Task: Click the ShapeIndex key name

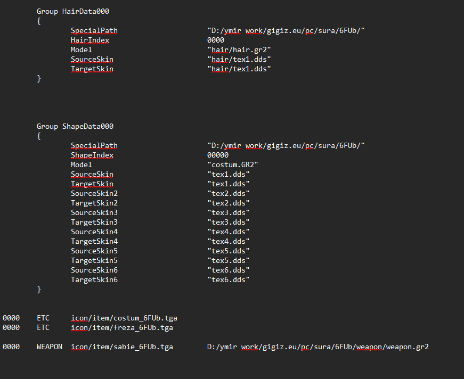Action: tap(92, 155)
